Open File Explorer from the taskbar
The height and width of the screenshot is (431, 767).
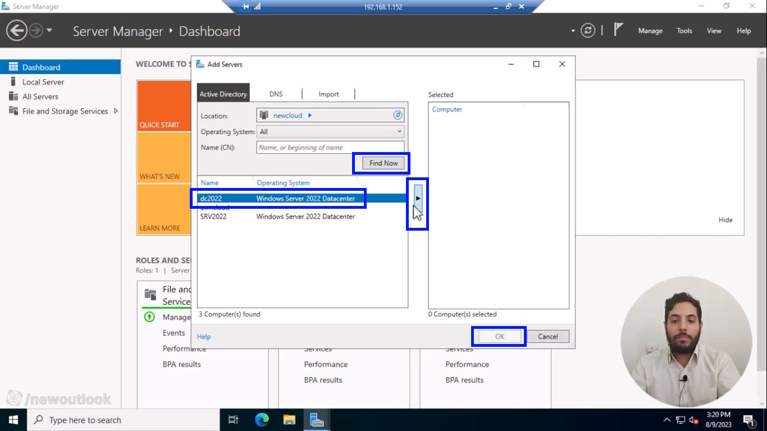[289, 420]
